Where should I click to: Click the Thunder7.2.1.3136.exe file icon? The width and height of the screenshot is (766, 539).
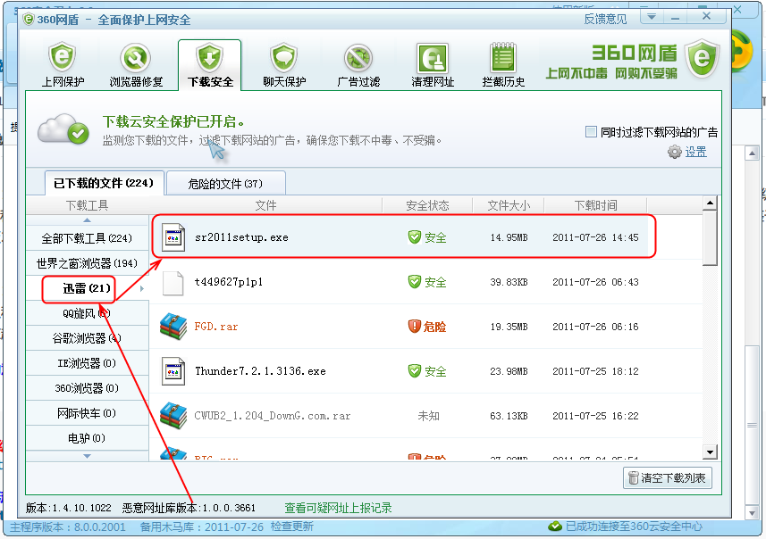173,371
